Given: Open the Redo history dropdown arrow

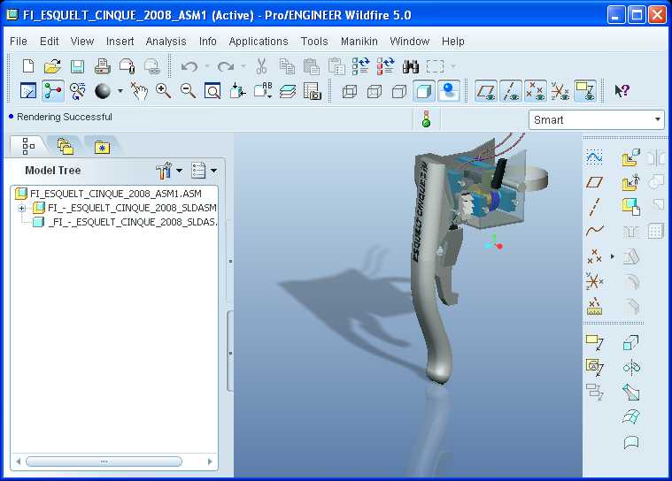Looking at the screenshot, I should 243,66.
